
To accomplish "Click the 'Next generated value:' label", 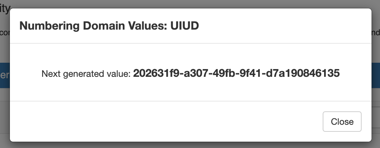I will click(x=86, y=74).
